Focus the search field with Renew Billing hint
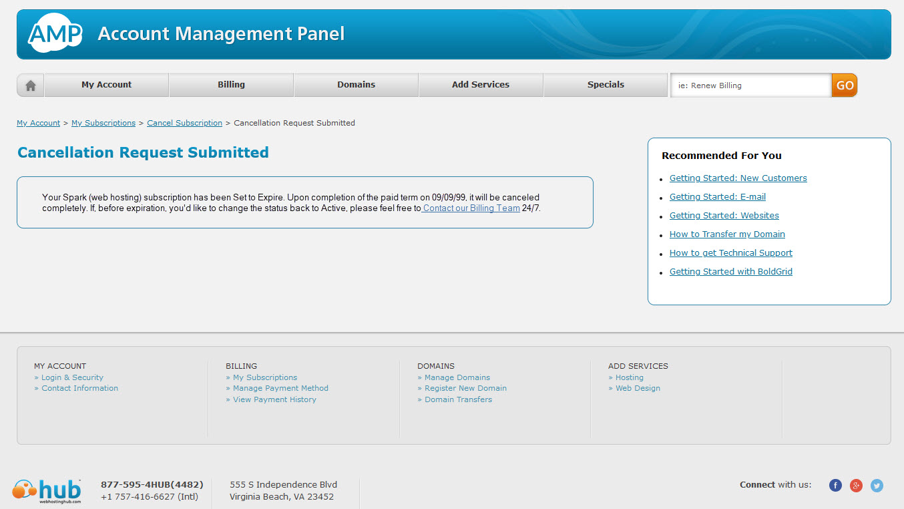 point(750,86)
